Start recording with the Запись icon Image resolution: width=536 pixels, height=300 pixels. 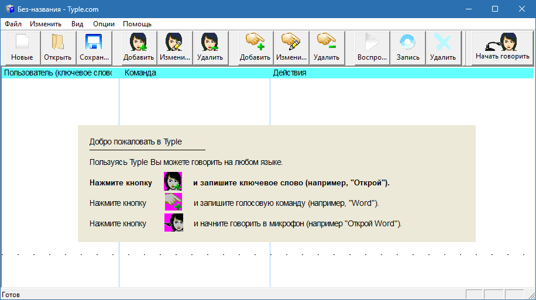pyautogui.click(x=408, y=48)
